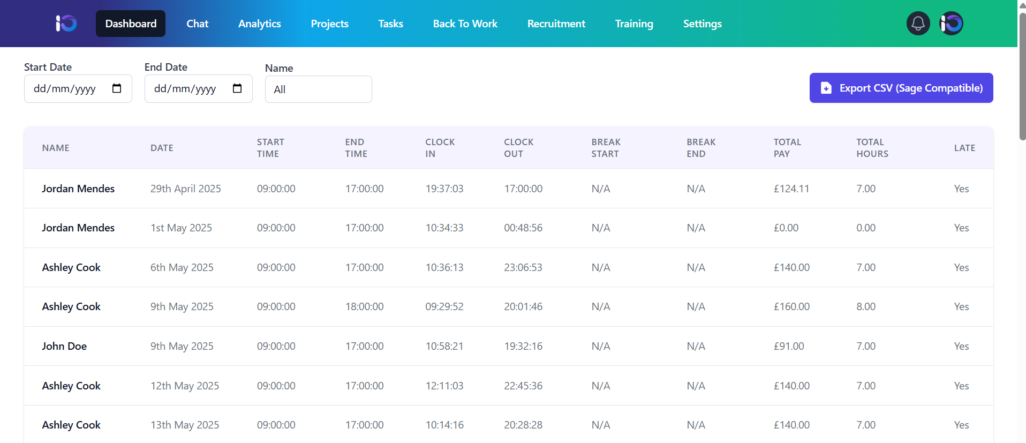Image resolution: width=1026 pixels, height=443 pixels.
Task: Open End Date calendar picker icon
Action: pyautogui.click(x=237, y=88)
